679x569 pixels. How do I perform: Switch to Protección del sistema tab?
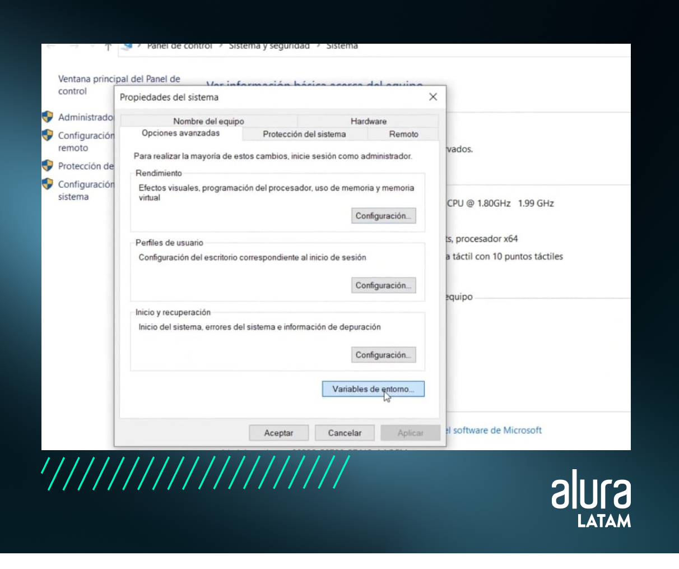[305, 134]
